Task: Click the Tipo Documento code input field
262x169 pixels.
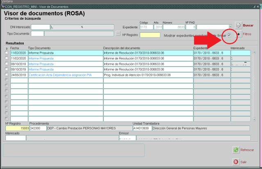Action: (37, 34)
